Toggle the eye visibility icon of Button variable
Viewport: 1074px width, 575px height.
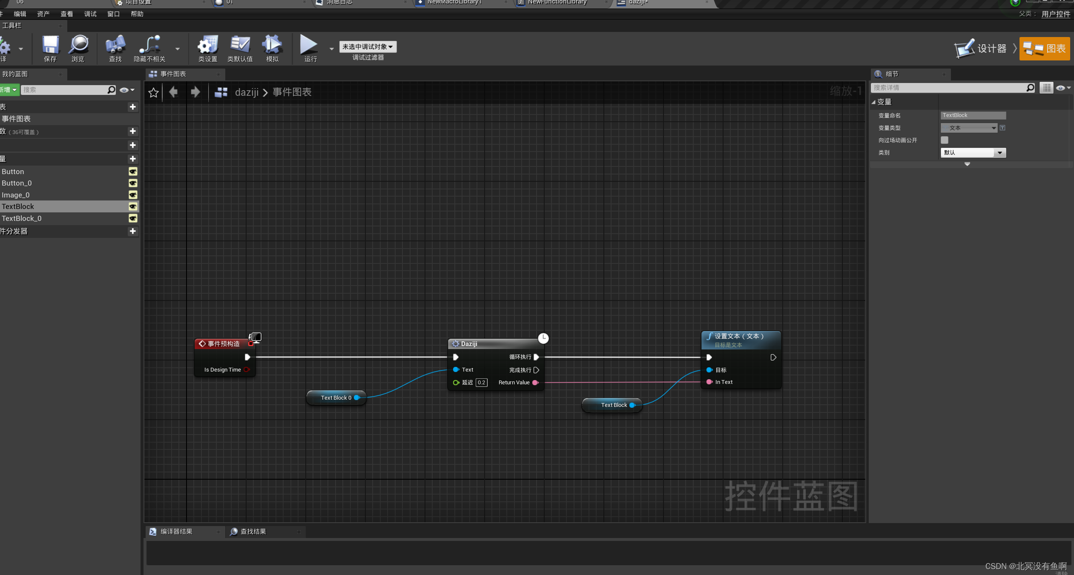(x=133, y=172)
